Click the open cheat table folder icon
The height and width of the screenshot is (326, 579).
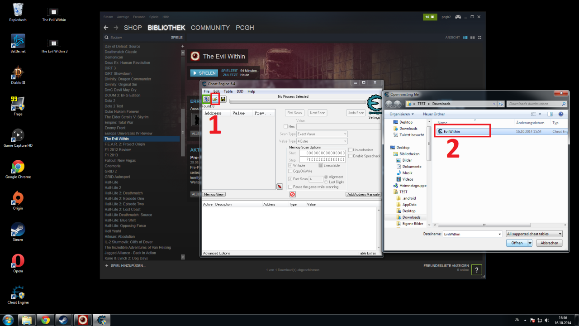point(215,99)
